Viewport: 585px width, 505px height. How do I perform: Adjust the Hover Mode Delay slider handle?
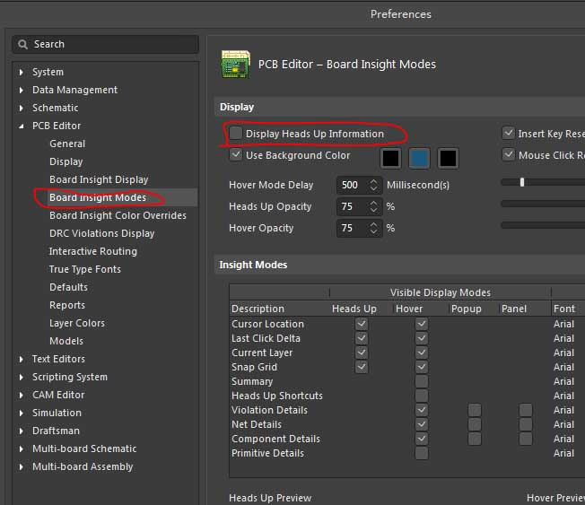tap(522, 182)
